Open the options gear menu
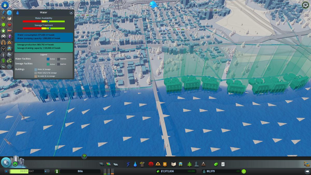Viewport: 311px width, 175px height. (x=306, y=5)
